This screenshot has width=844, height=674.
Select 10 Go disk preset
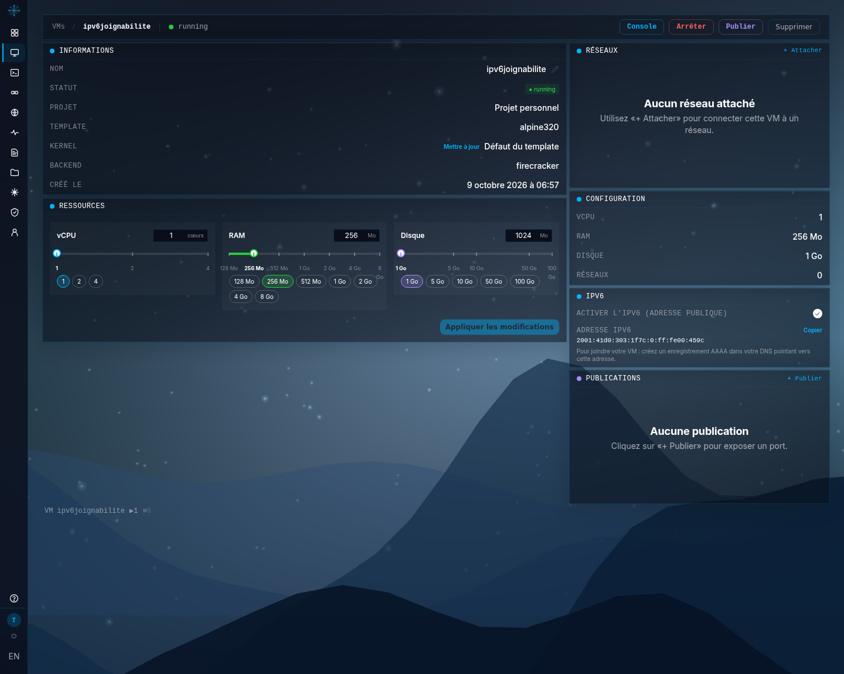(x=465, y=281)
